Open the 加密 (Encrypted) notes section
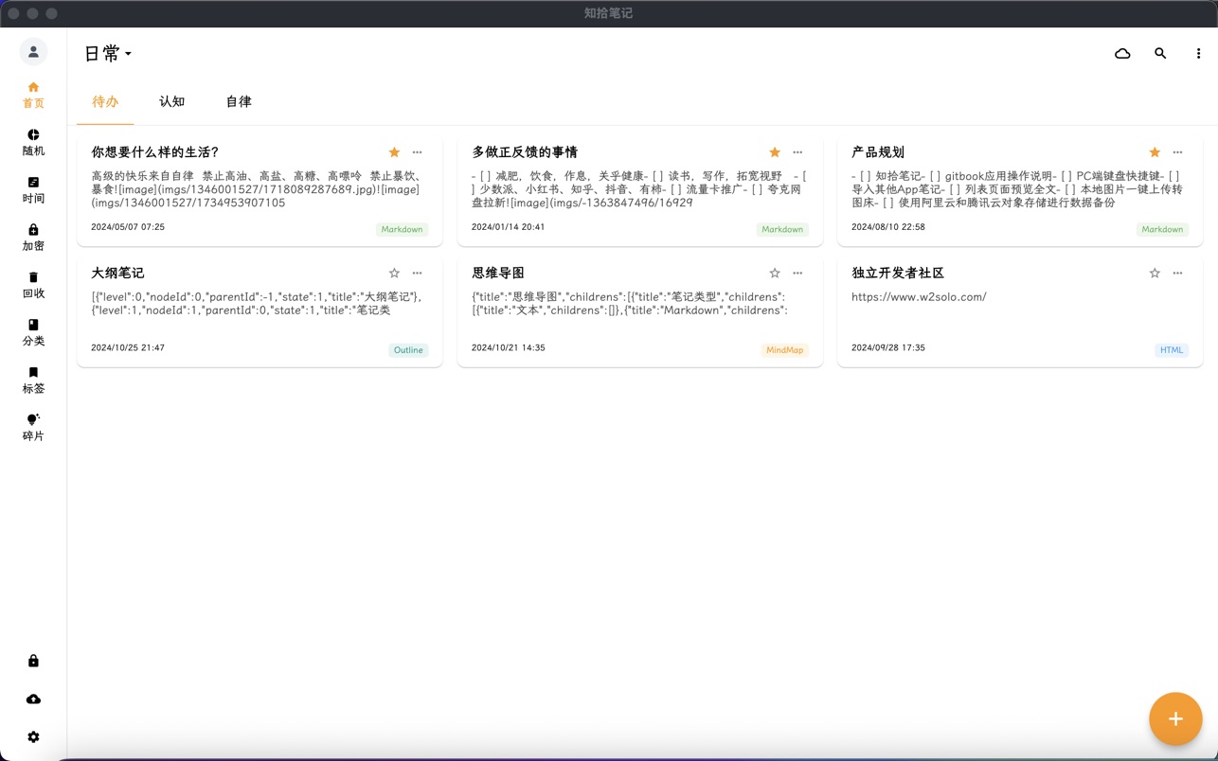Image resolution: width=1218 pixels, height=761 pixels. 33,237
